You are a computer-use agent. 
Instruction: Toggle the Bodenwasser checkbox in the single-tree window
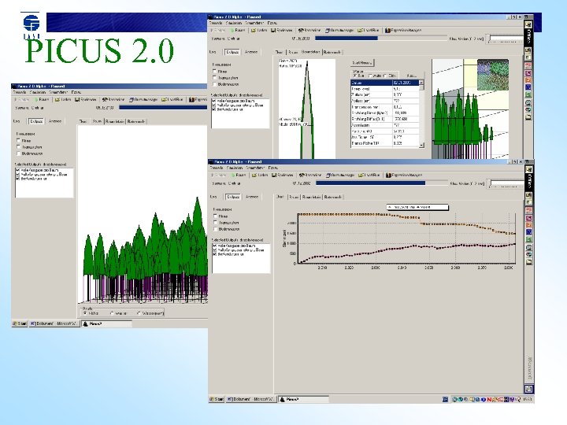coord(214,84)
